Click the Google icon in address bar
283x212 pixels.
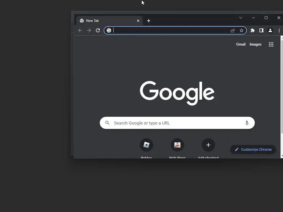[x=109, y=30]
